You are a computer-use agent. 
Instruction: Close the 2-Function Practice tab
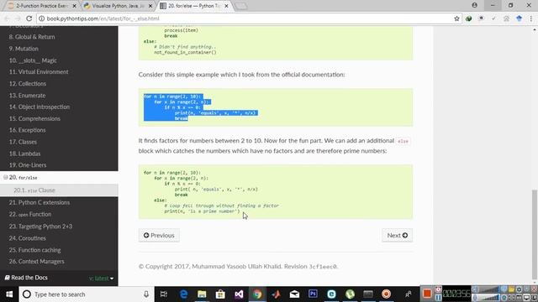75,6
